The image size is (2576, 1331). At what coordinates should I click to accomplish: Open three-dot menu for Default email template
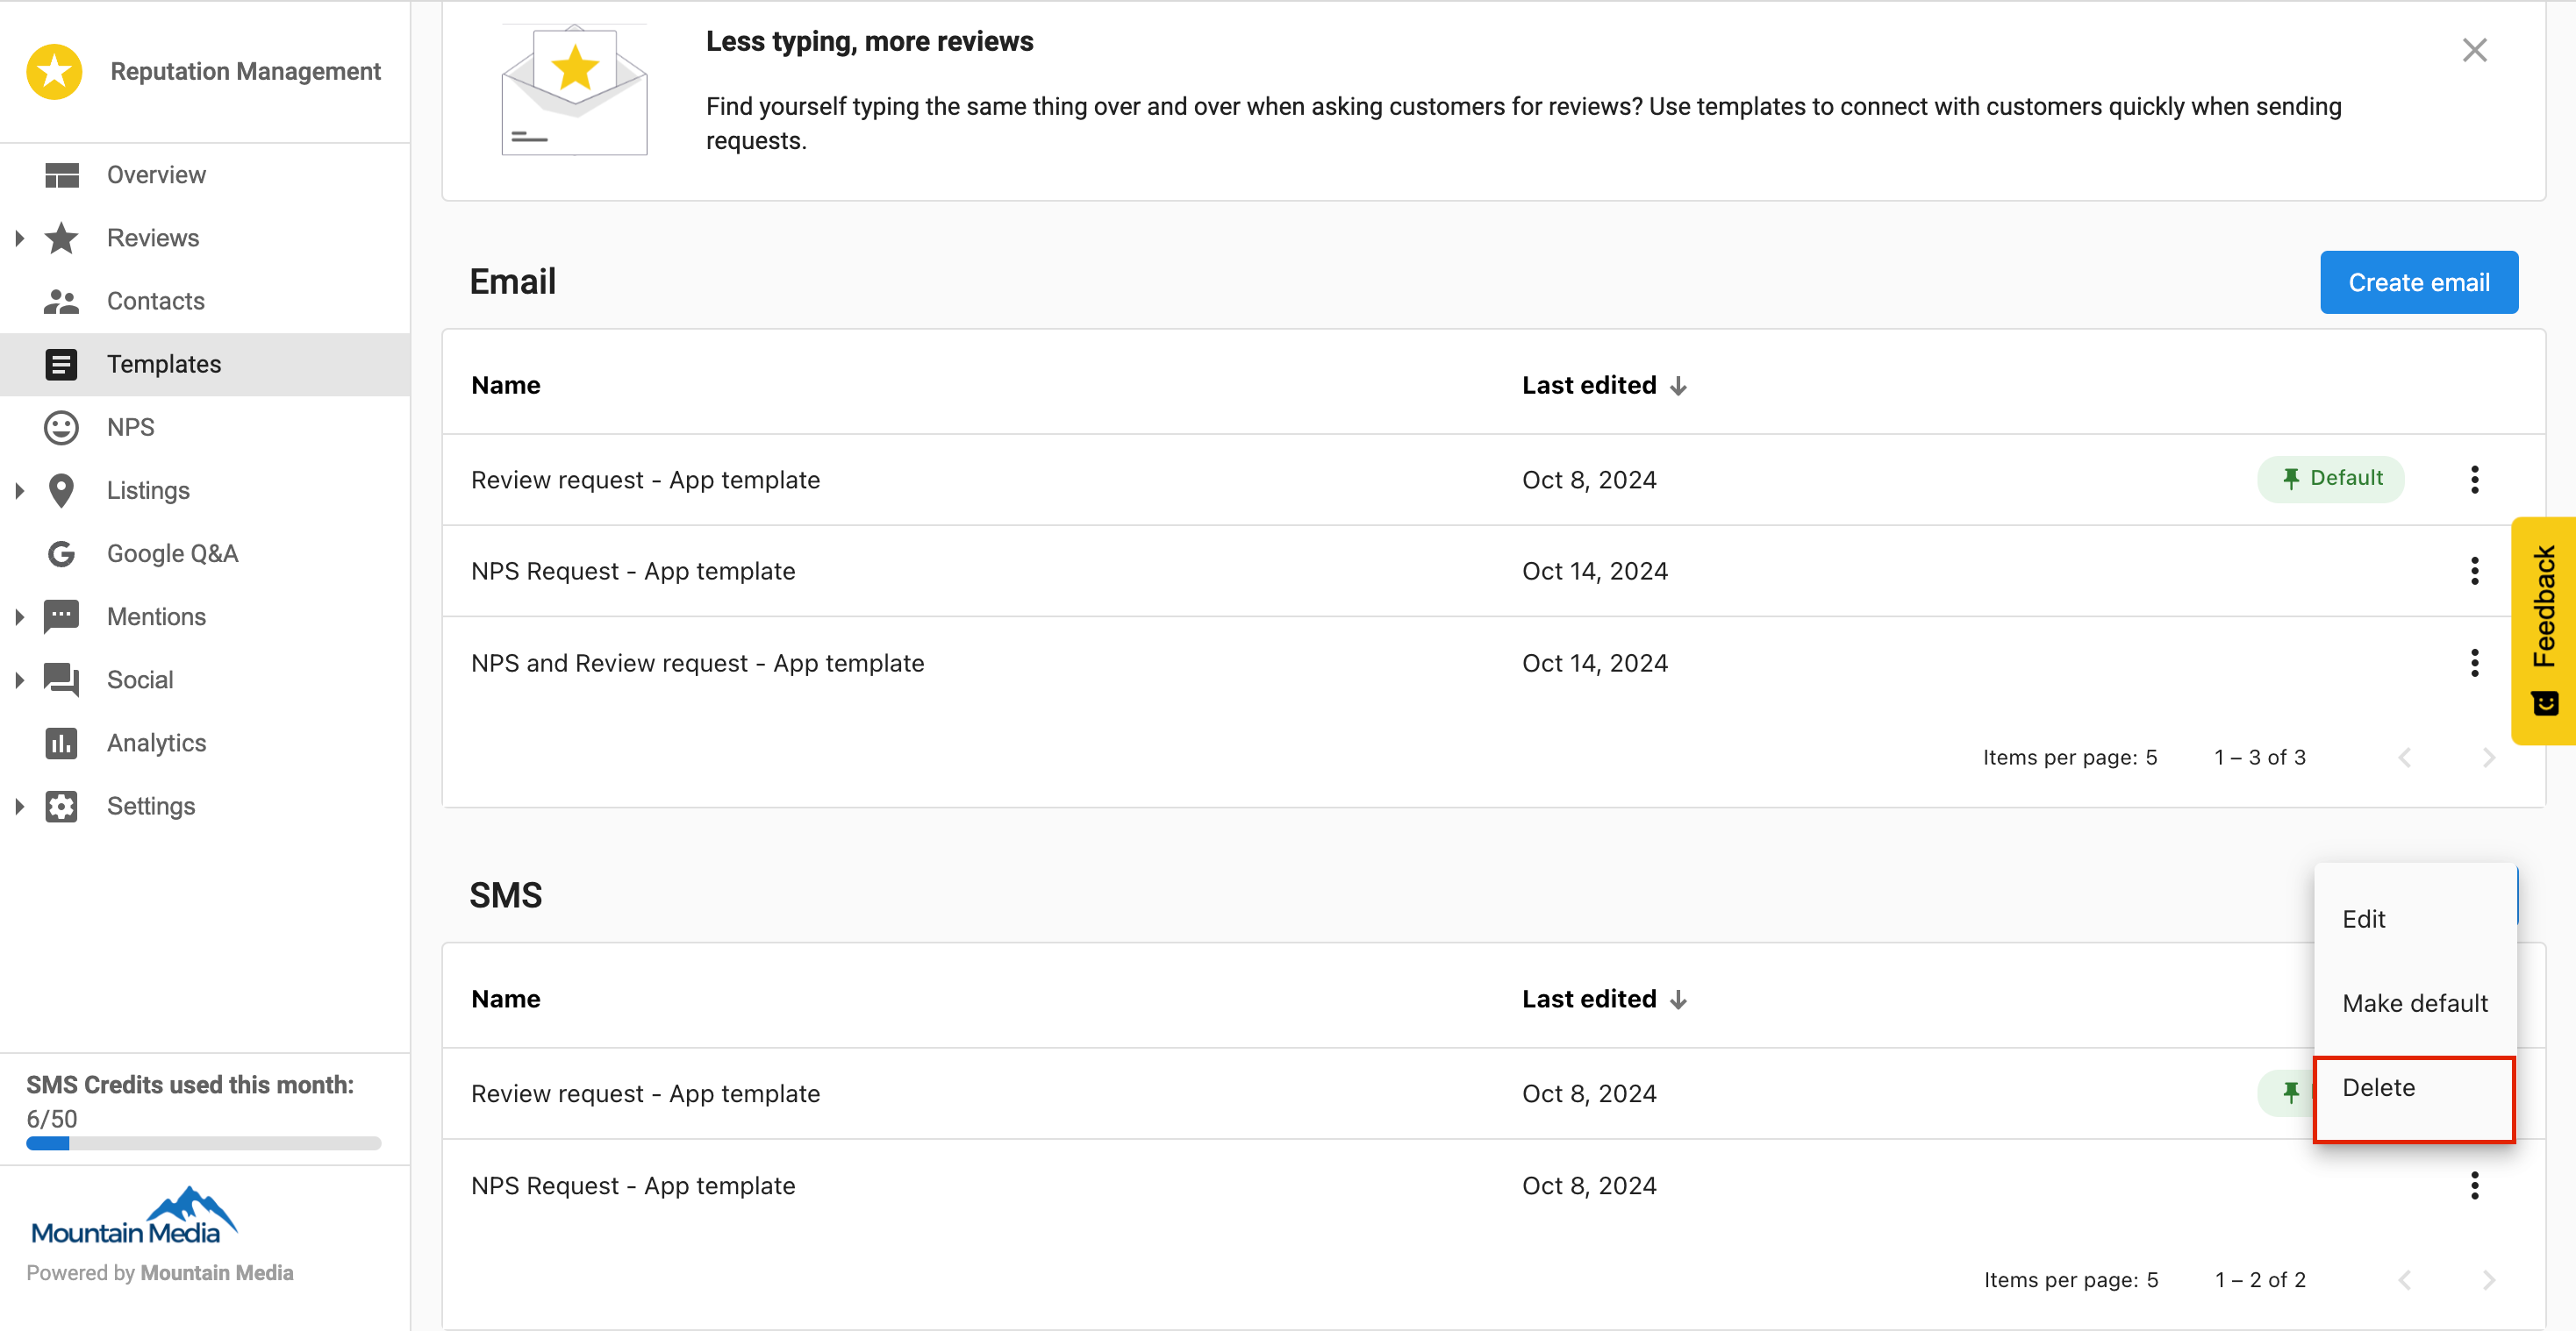coord(2474,480)
